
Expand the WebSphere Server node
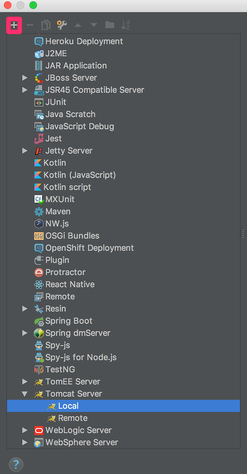25,442
